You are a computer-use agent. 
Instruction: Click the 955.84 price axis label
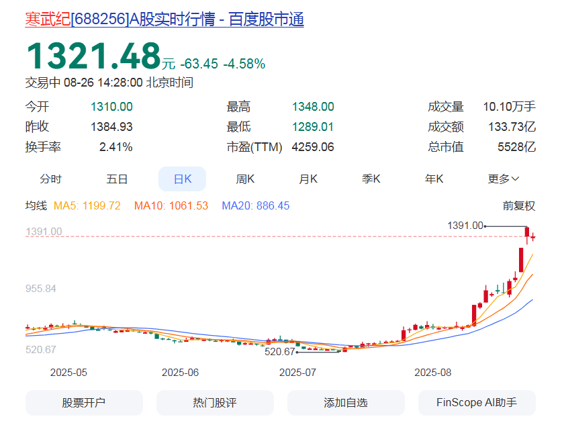tap(41, 289)
